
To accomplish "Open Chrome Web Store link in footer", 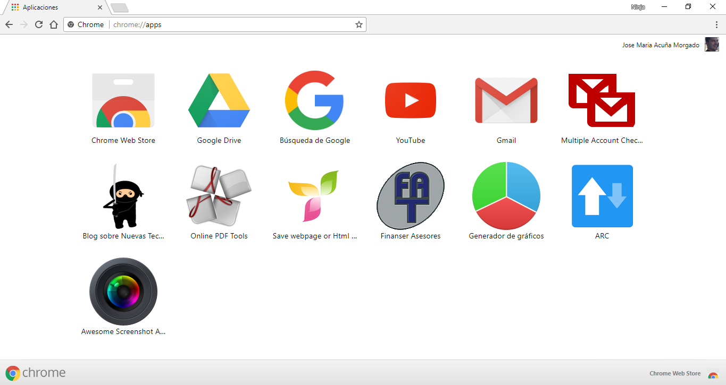I will pyautogui.click(x=675, y=373).
